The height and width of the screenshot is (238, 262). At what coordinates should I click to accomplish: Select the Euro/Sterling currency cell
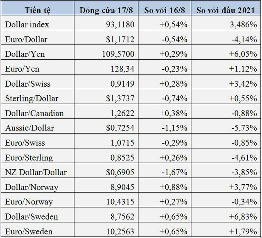(x=37, y=156)
